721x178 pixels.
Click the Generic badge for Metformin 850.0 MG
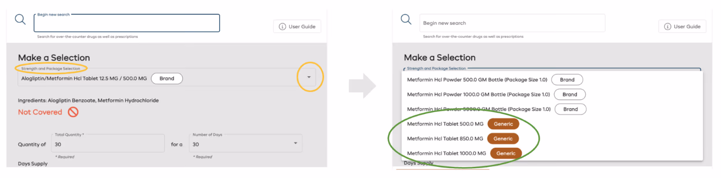503,139
